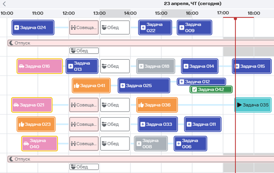This screenshot has width=274, height=173.
Task: Click the thumbs-up icon on Задача 036
Action: point(141,105)
